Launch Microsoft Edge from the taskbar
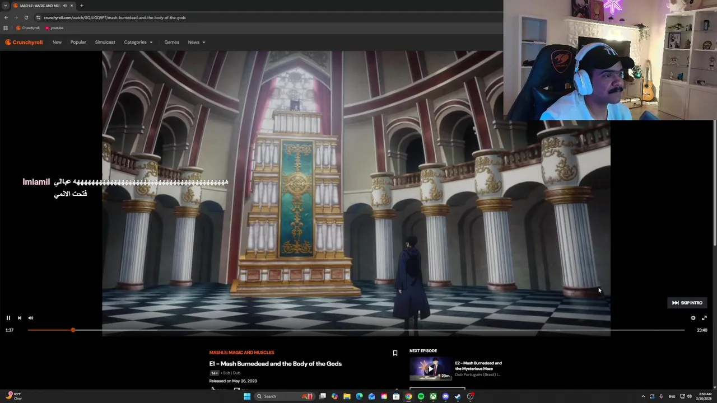The width and height of the screenshot is (717, 403). pos(360,396)
